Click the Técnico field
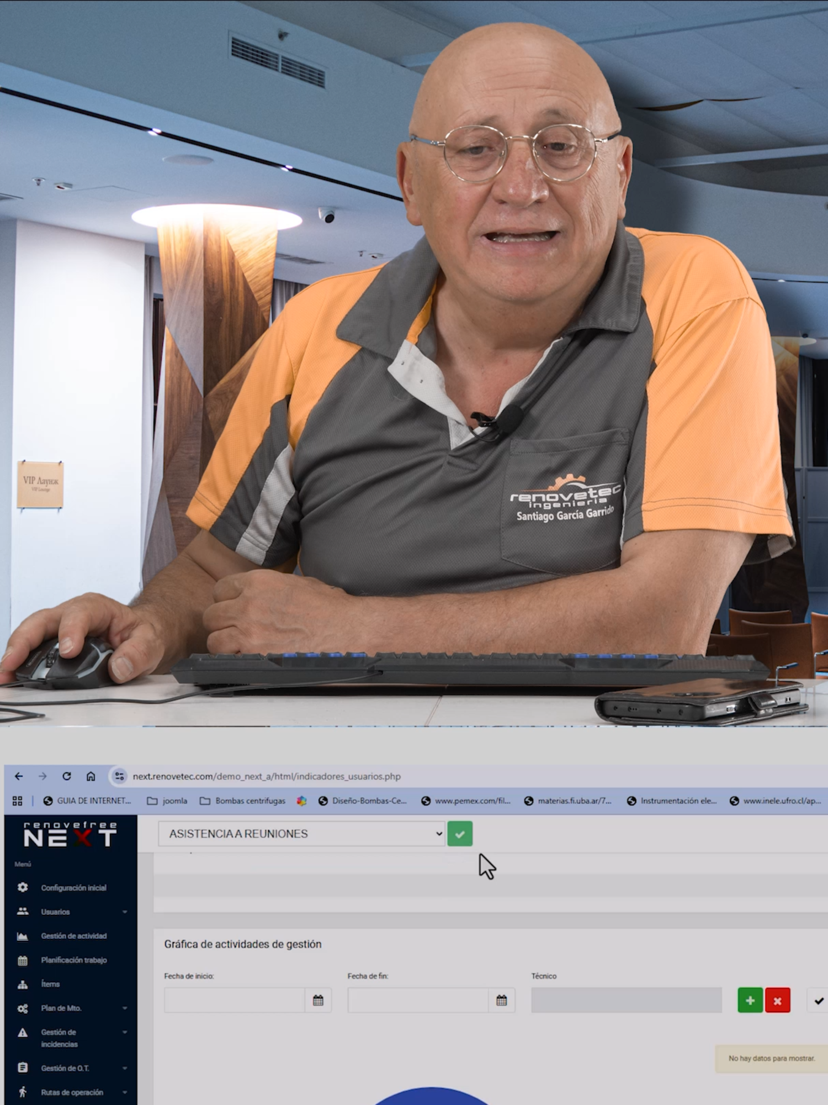828x1105 pixels. click(627, 1001)
